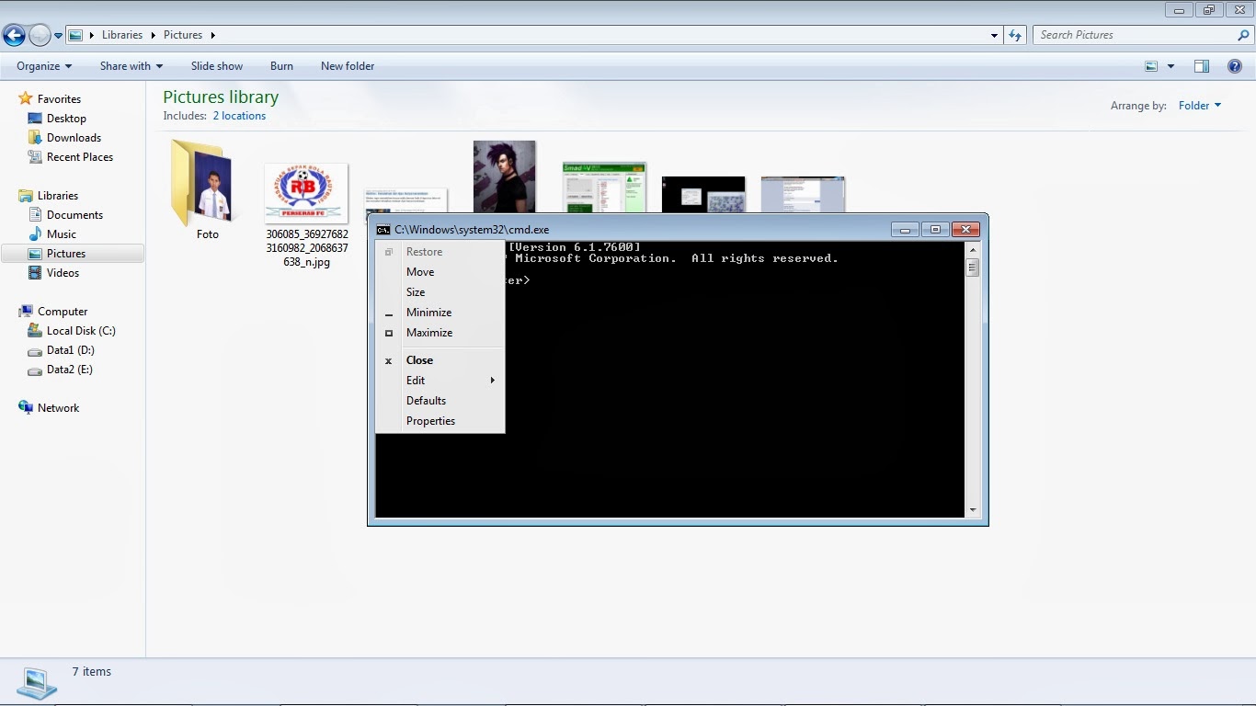Select the Documents library in sidebar
Screen dimensions: 1256x706
(74, 215)
